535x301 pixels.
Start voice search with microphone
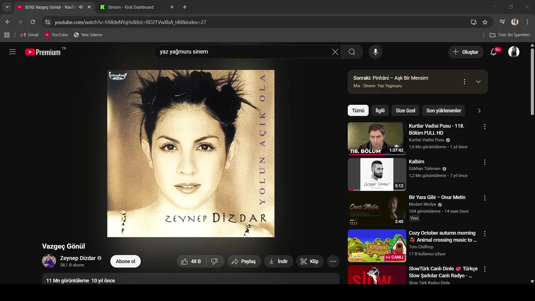click(375, 52)
